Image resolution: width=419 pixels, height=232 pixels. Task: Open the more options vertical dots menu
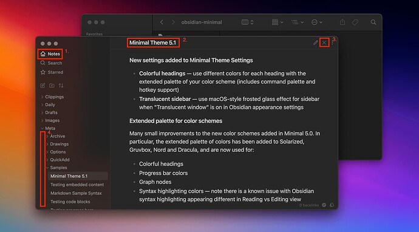coord(332,43)
